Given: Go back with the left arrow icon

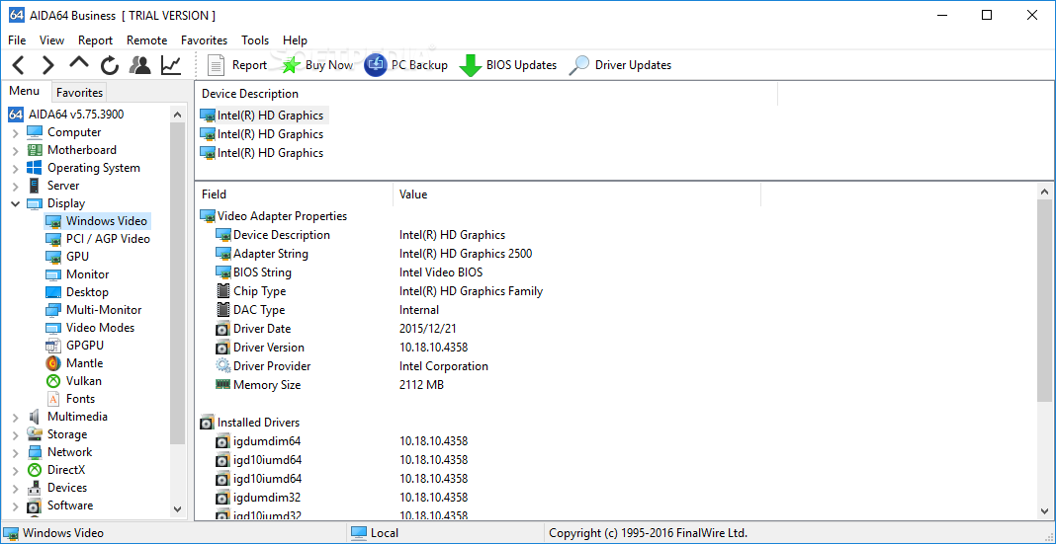Looking at the screenshot, I should pyautogui.click(x=18, y=65).
